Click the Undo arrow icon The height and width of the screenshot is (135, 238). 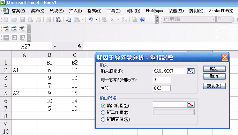pyautogui.click(x=91, y=20)
